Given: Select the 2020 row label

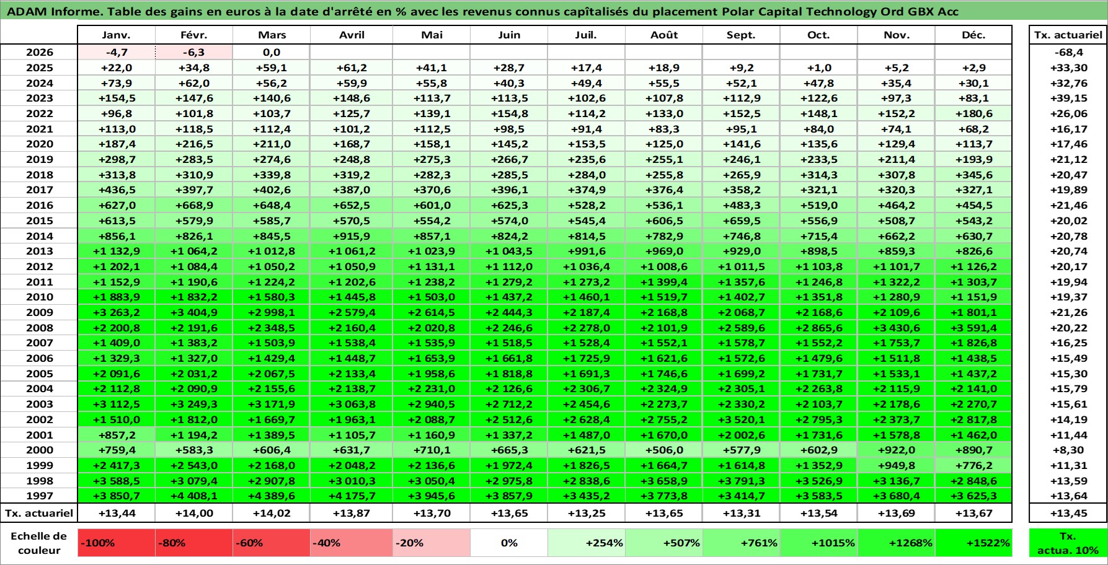Looking at the screenshot, I should click(x=39, y=144).
